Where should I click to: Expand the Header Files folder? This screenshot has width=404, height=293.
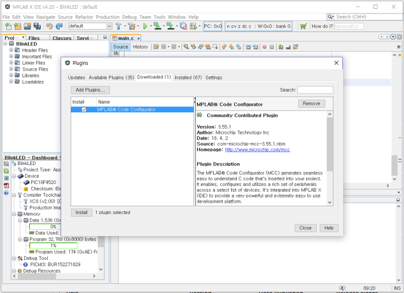(x=11, y=50)
